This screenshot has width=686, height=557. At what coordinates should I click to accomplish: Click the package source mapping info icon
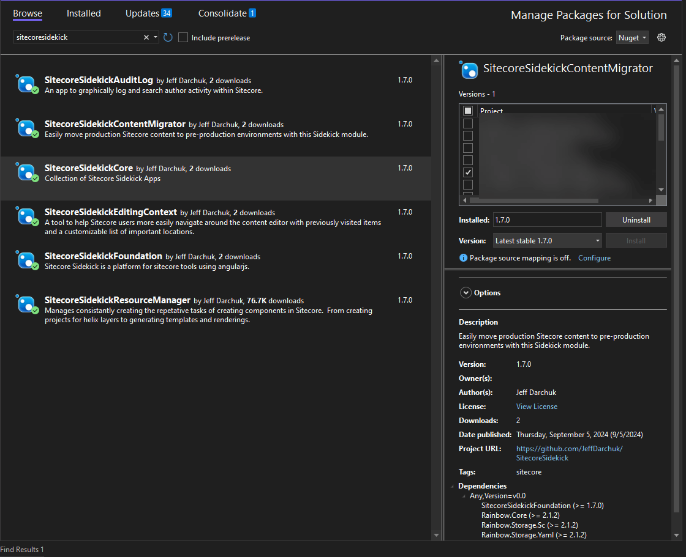coord(463,258)
